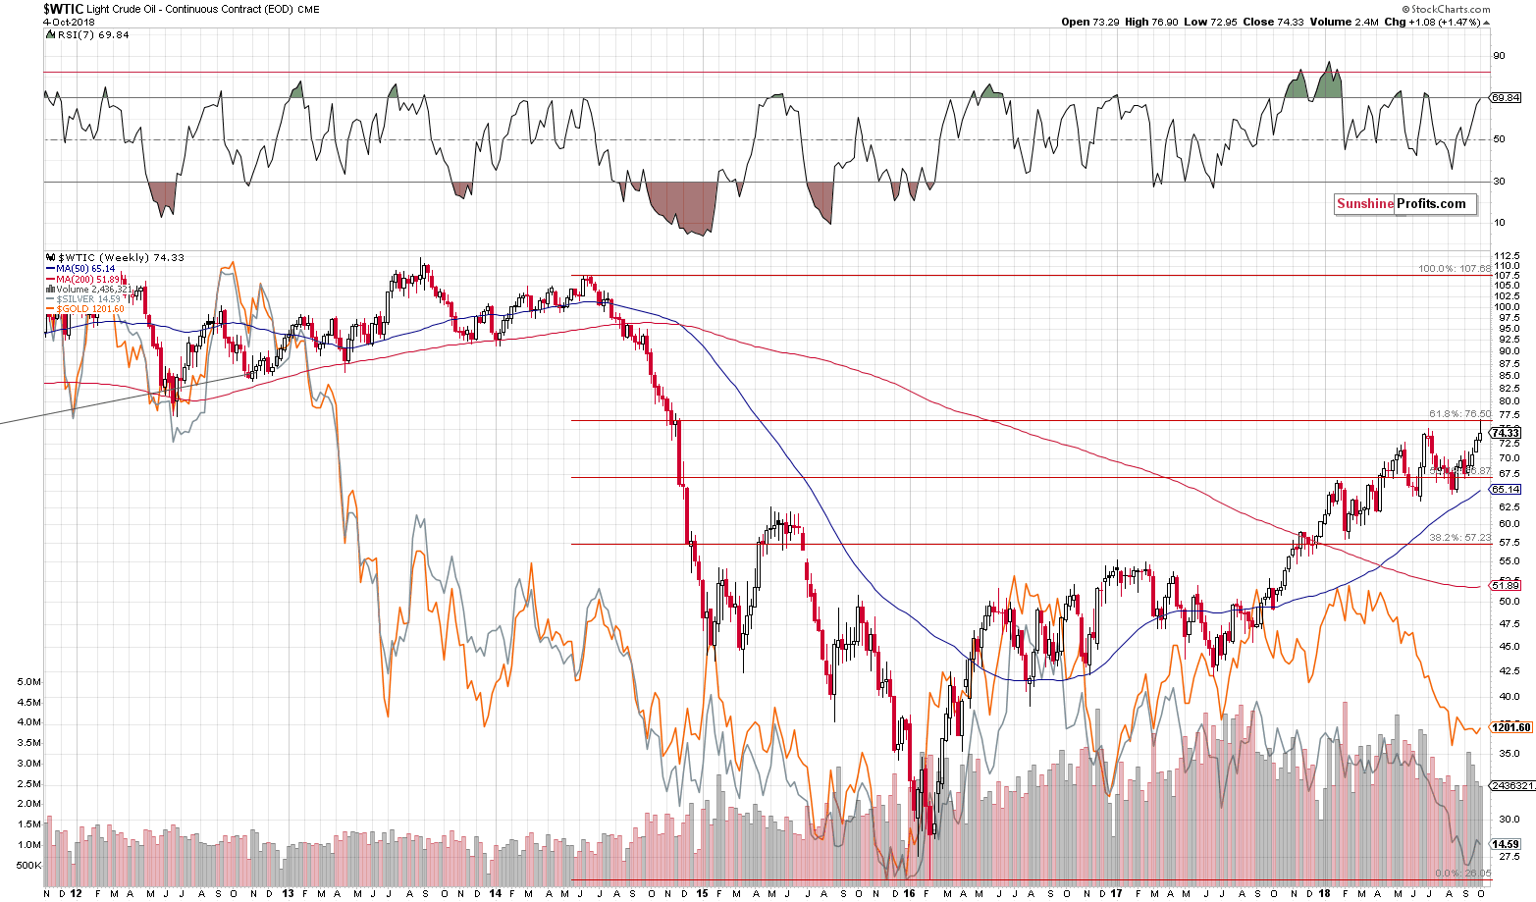Click the year label 17 on the time axis
The image size is (1536, 902).
point(1117,894)
